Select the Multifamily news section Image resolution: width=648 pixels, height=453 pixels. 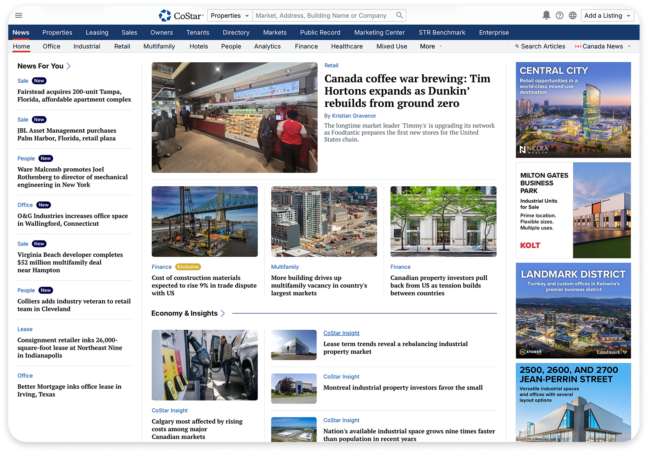[159, 46]
